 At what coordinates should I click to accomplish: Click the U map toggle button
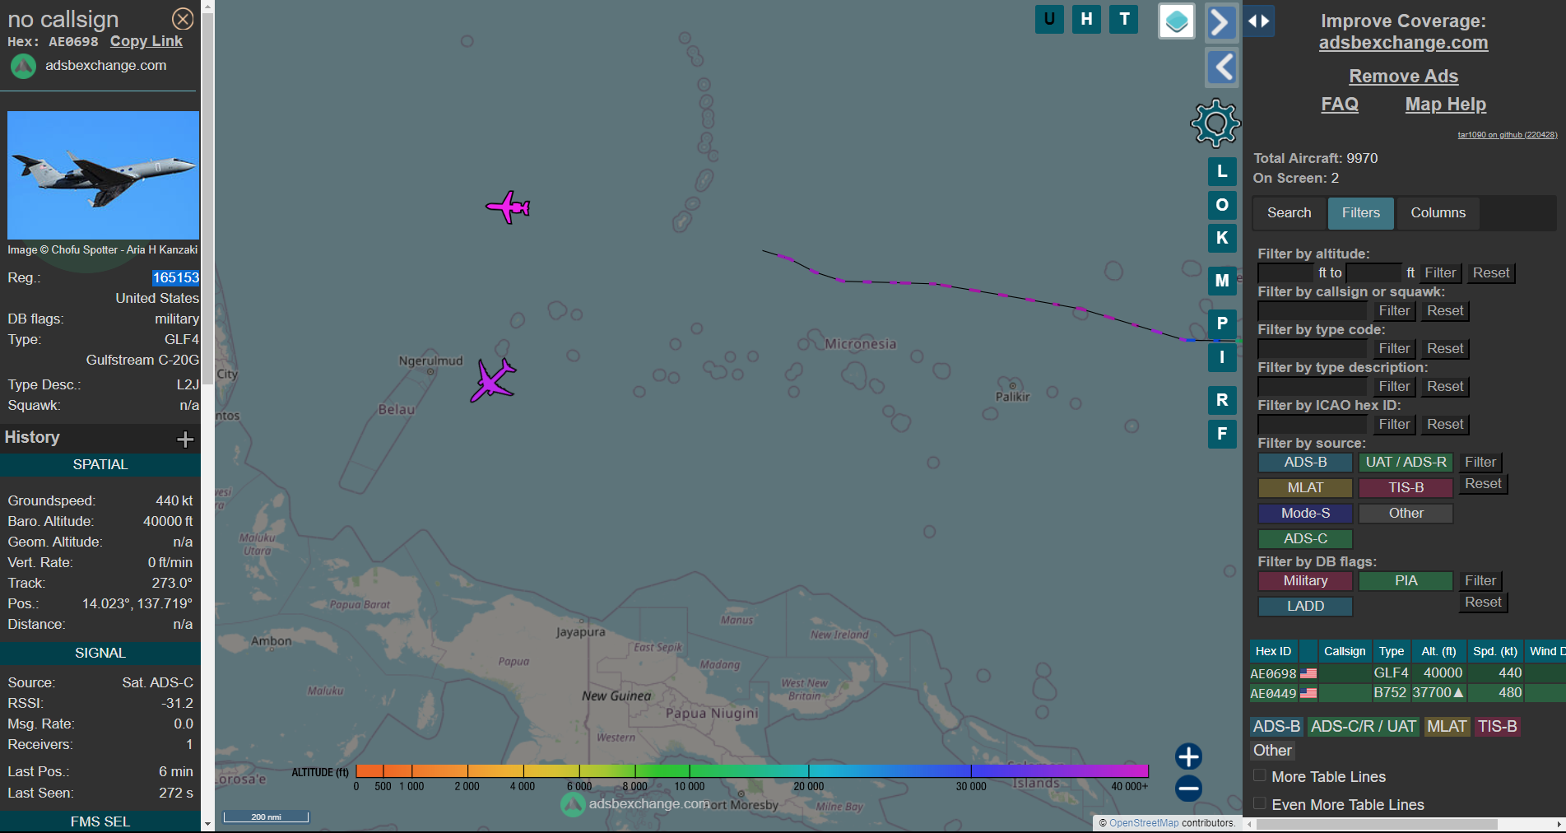pos(1049,19)
